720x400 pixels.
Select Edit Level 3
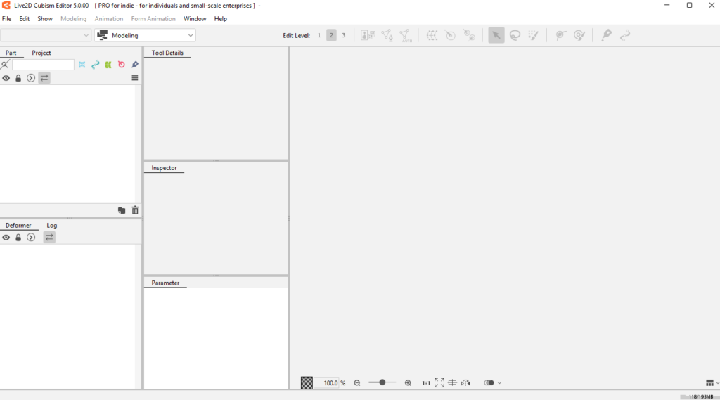click(x=343, y=35)
